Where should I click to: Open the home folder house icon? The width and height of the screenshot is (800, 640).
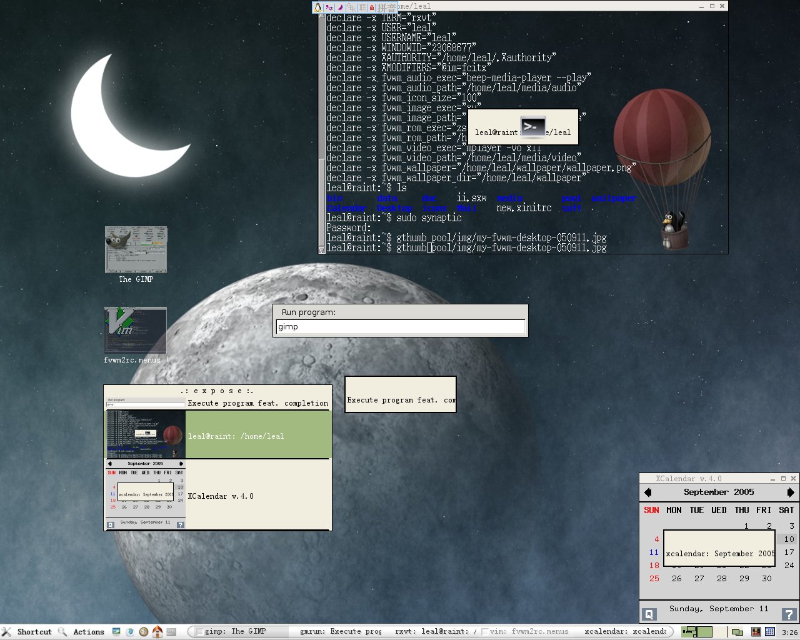157,632
